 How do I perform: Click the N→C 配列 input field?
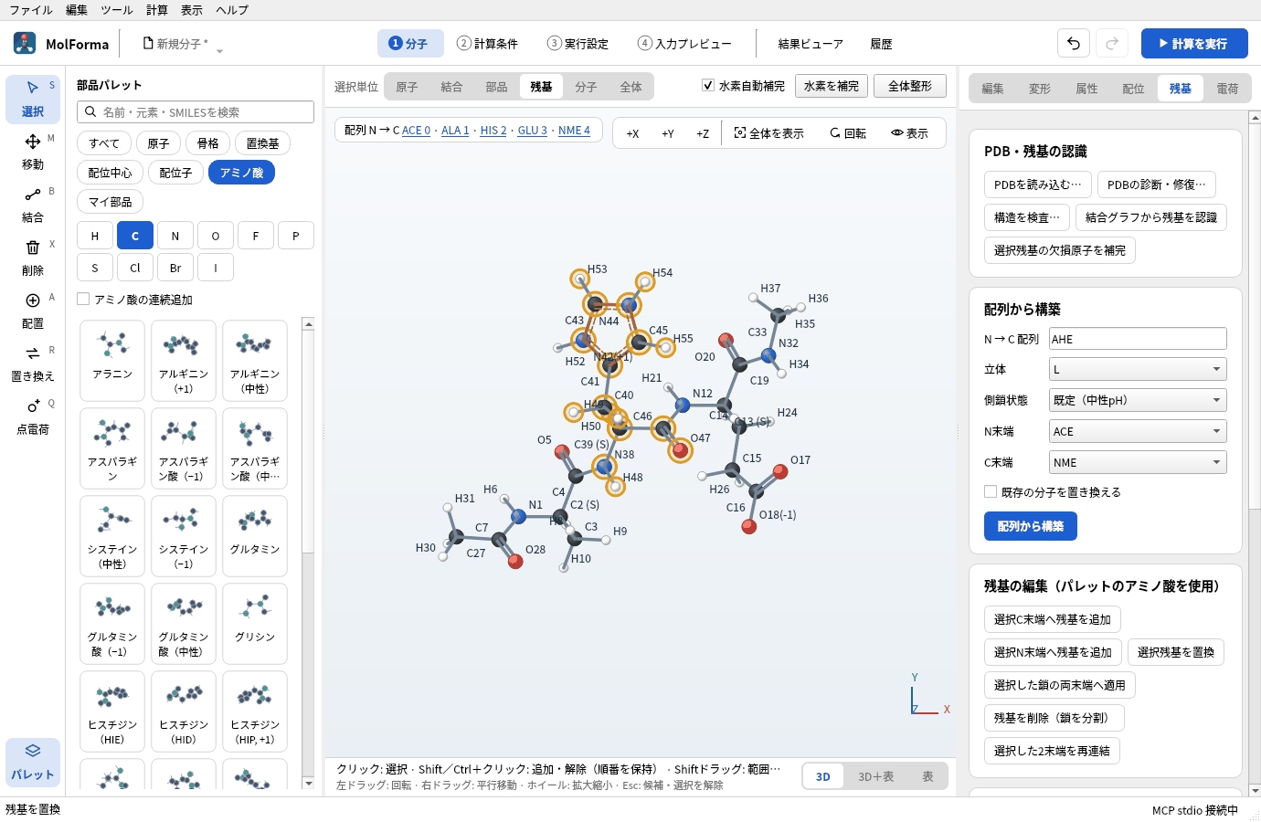1138,339
